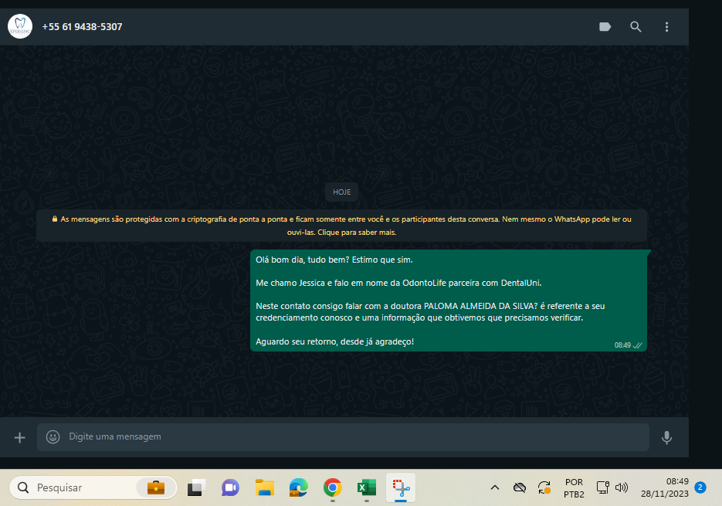Click the cloud sync off tray icon
The image size is (722, 506).
(520, 487)
